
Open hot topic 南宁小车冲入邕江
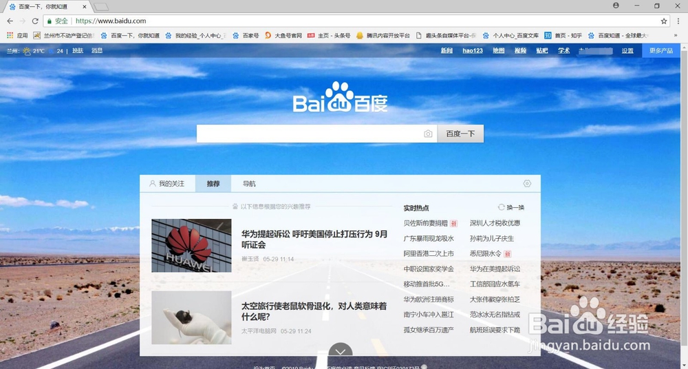pos(429,315)
